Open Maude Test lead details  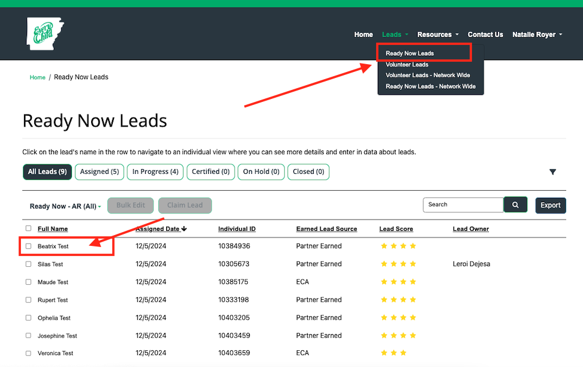pos(53,282)
